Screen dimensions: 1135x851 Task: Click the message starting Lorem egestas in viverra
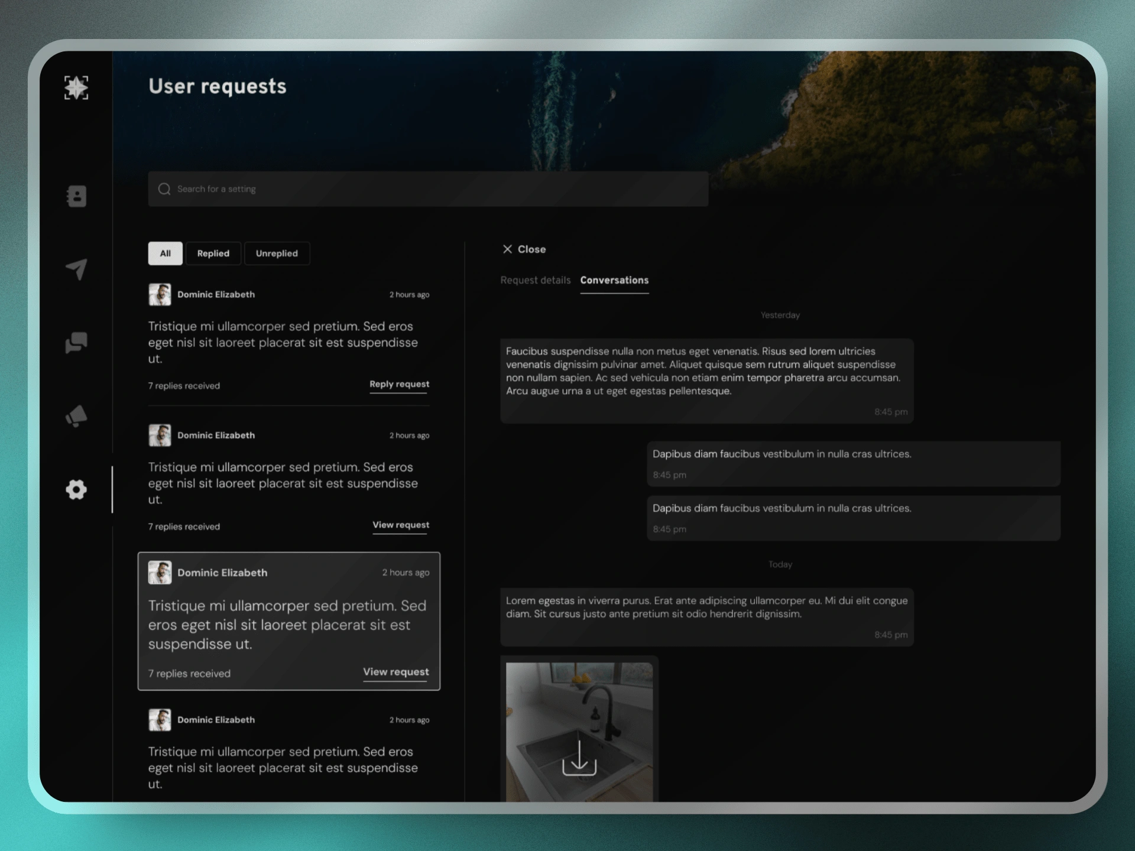point(707,617)
